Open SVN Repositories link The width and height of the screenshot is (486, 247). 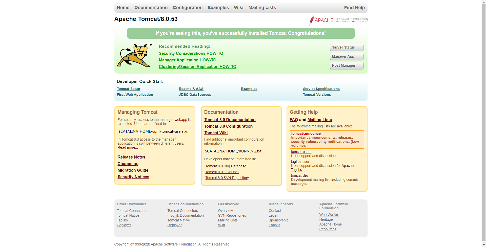click(x=232, y=215)
